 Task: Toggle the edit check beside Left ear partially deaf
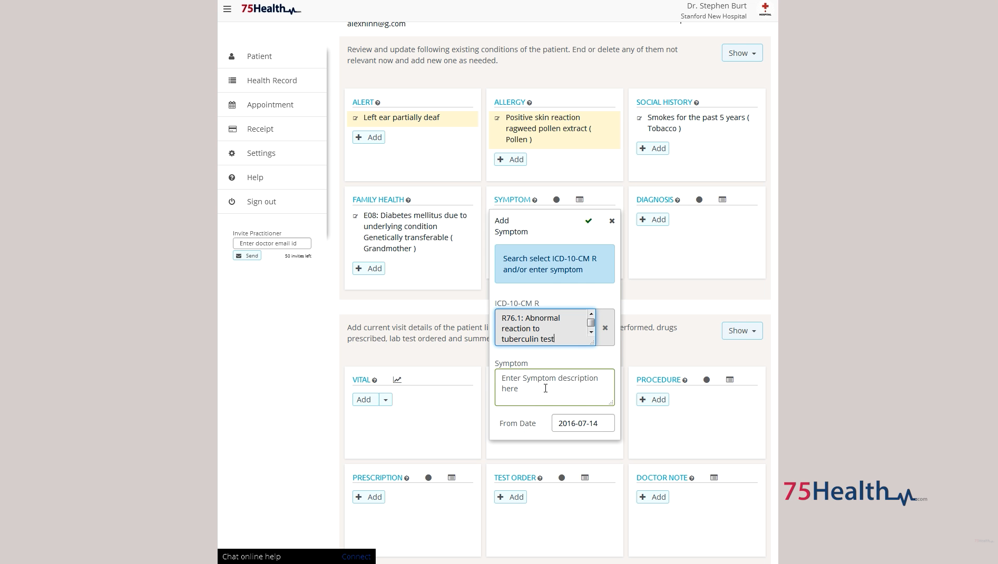tap(356, 118)
